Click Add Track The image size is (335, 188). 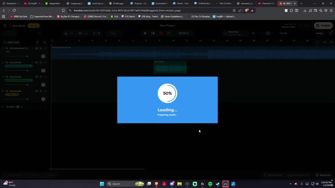tap(11, 42)
